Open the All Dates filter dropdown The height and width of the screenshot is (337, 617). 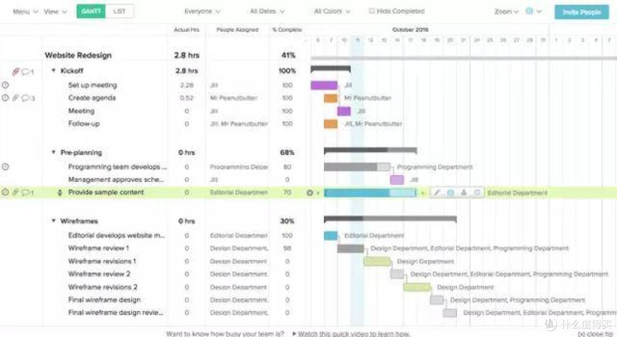coord(267,11)
